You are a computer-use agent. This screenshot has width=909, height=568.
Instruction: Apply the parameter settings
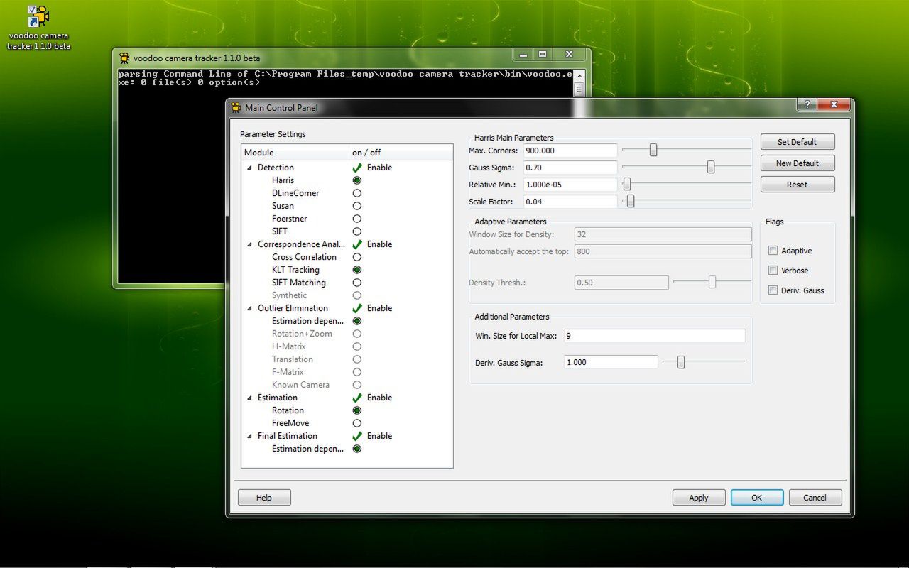699,498
